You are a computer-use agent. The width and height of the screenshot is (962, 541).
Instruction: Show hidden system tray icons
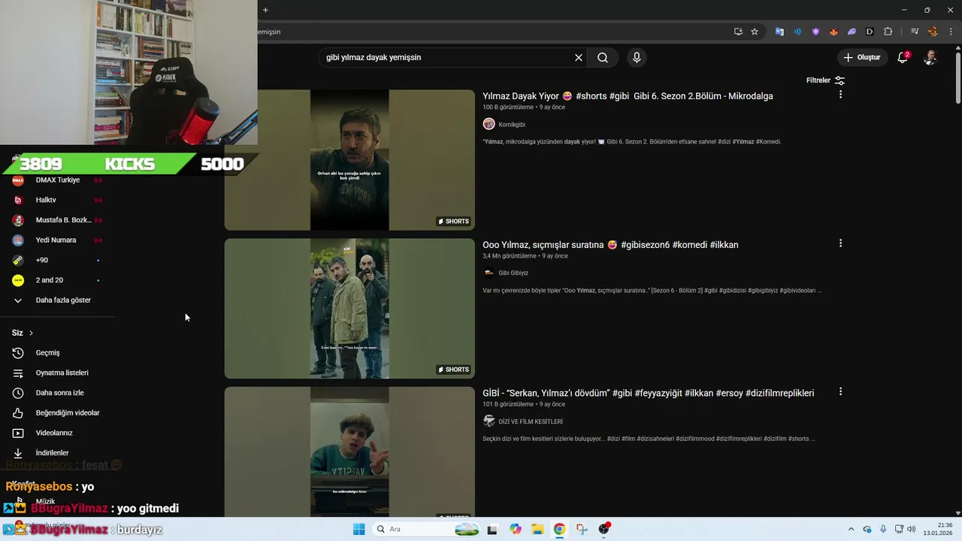851,529
